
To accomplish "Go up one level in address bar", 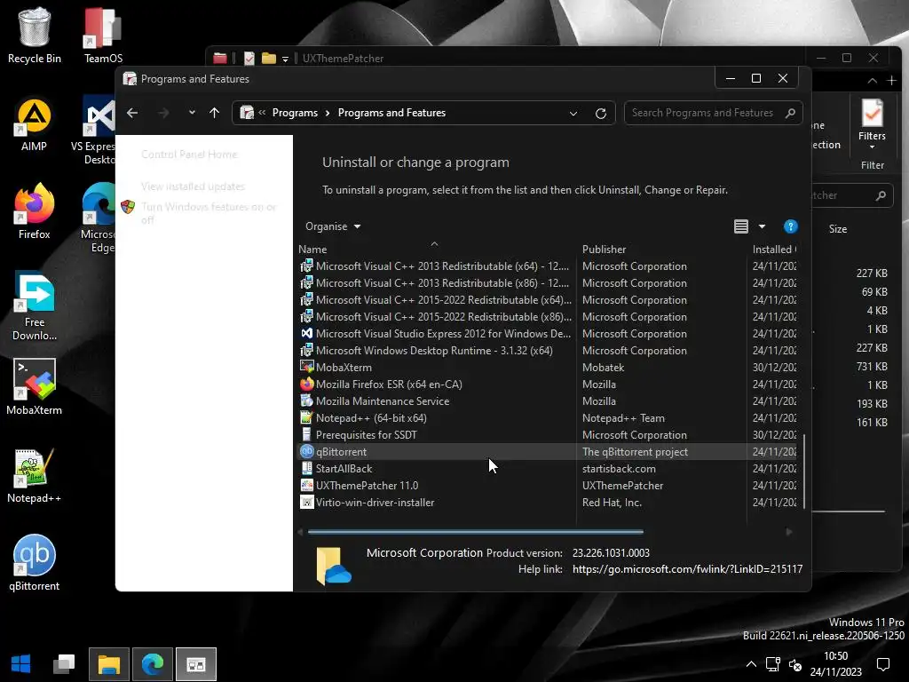I will pos(215,113).
